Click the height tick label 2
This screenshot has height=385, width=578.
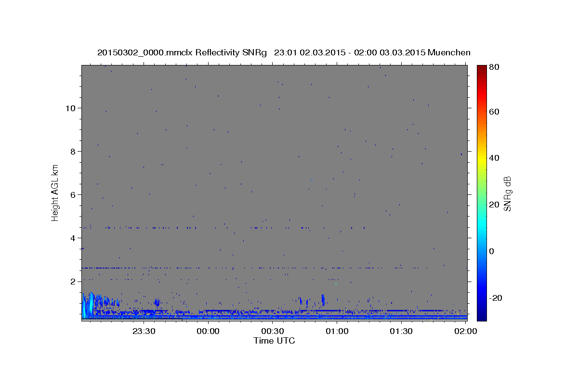(73, 282)
